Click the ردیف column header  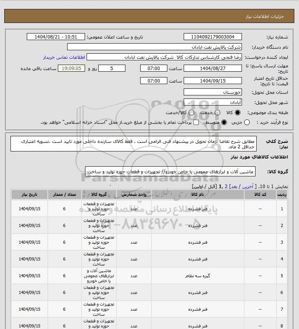282,195
